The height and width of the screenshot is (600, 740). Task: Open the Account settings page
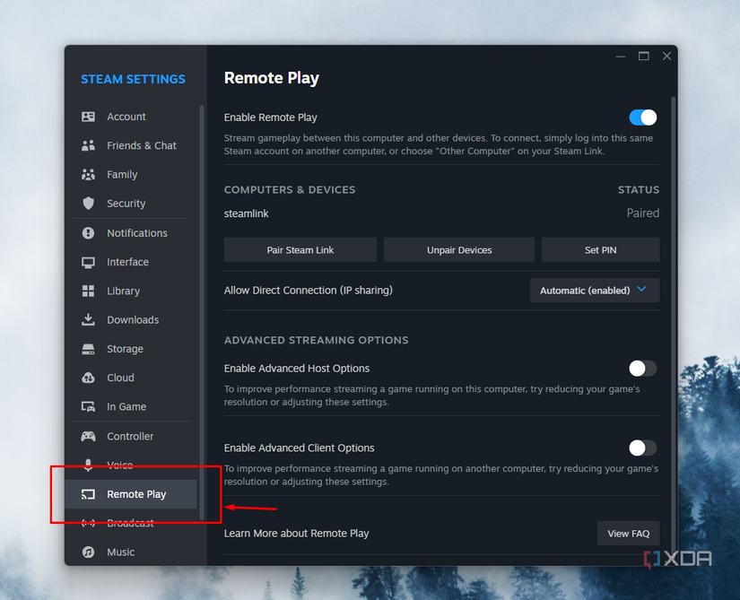pyautogui.click(x=131, y=117)
